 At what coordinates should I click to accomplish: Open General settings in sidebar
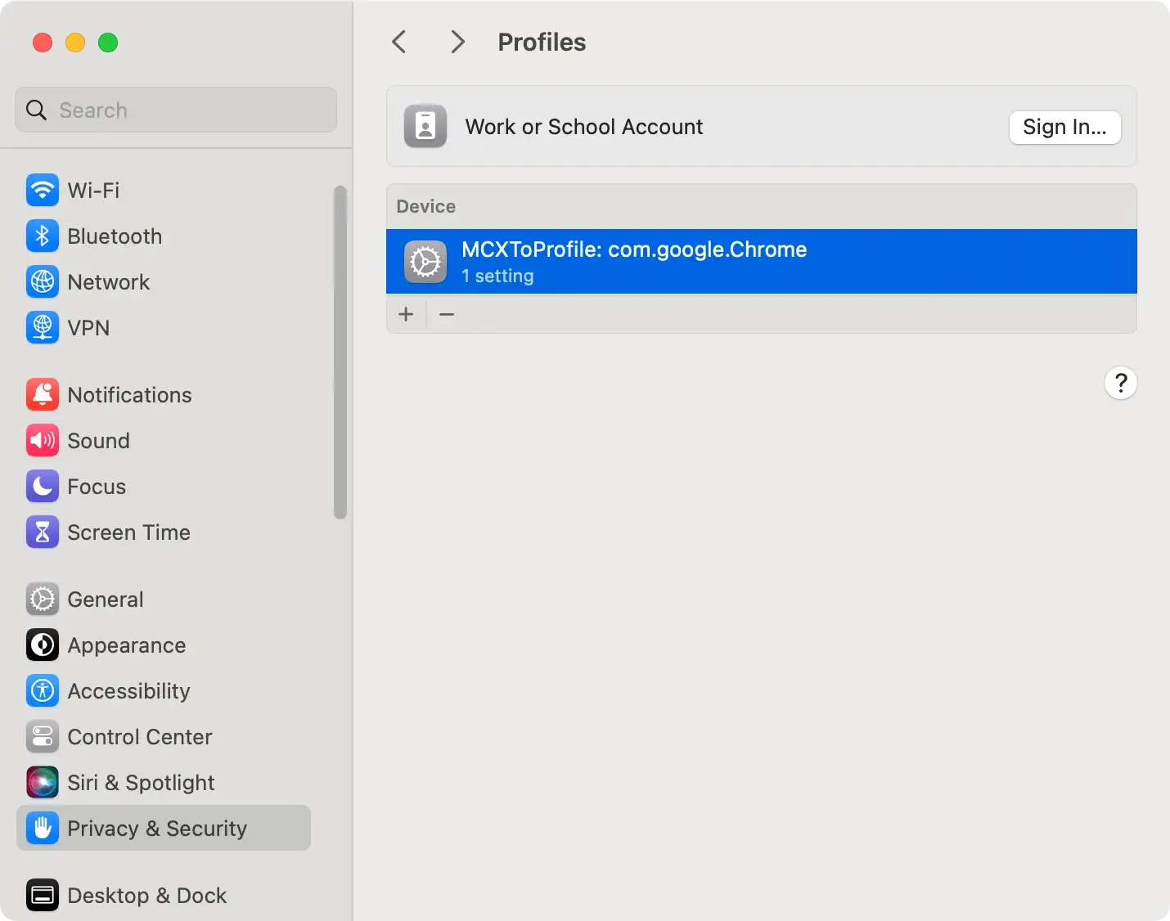105,600
